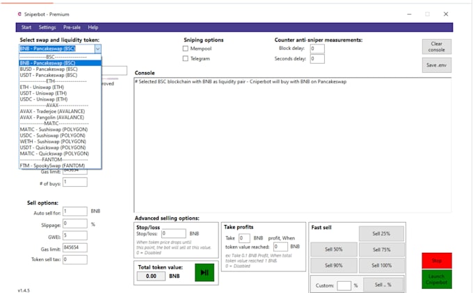The width and height of the screenshot is (473, 293).
Task: Open the Help menu
Action: click(x=93, y=27)
